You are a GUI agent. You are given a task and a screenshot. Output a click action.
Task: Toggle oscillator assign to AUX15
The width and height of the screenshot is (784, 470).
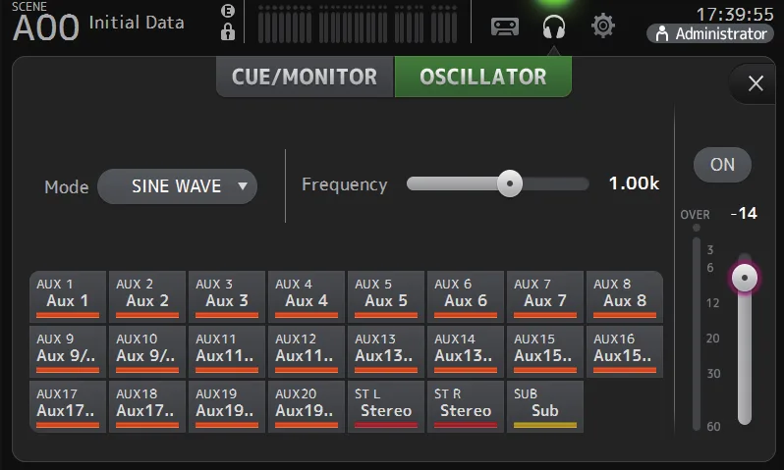(544, 351)
